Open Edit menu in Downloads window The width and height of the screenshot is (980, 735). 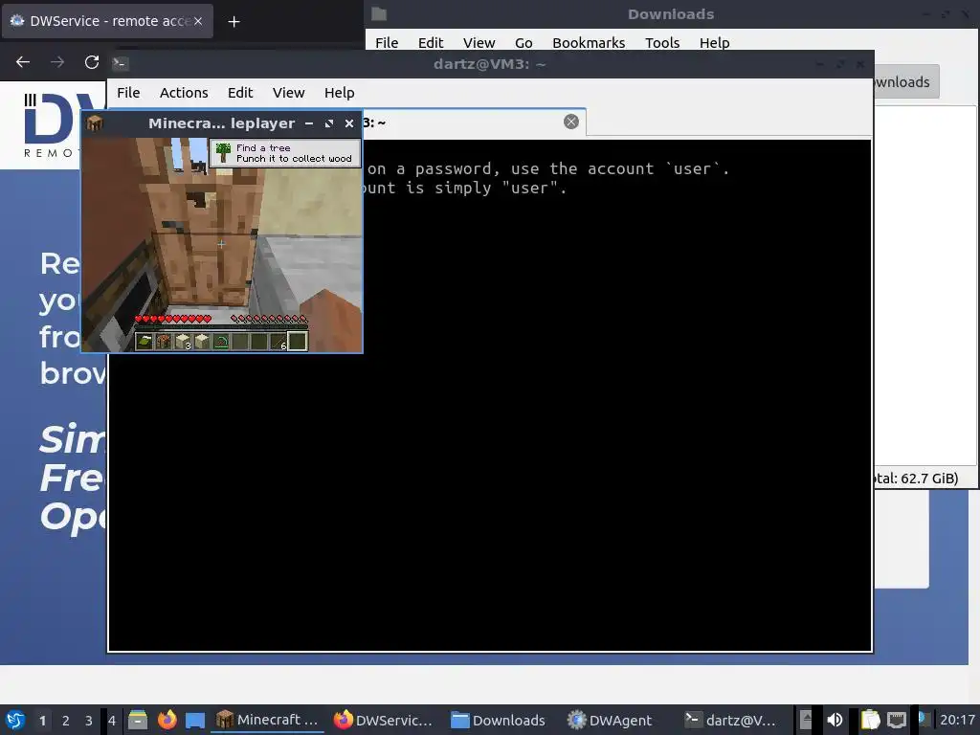(x=431, y=42)
